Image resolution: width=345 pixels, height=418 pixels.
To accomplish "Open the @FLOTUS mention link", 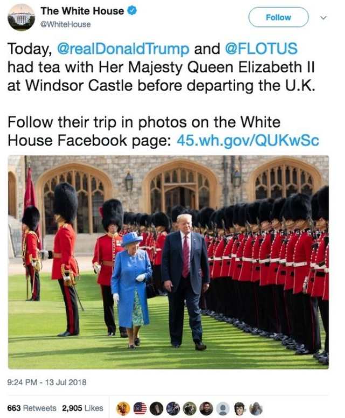I will click(x=261, y=49).
